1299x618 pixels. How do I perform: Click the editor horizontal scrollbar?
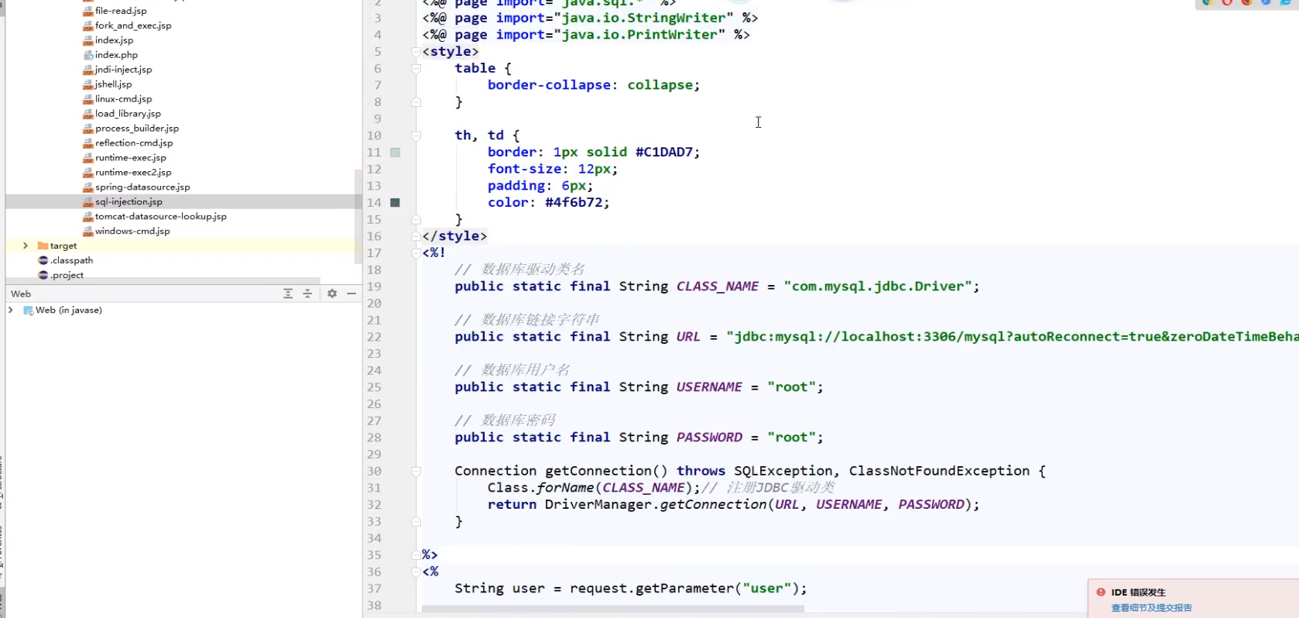[612, 609]
